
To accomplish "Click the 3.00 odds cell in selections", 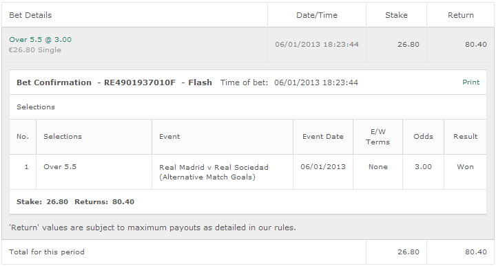I will (x=423, y=167).
